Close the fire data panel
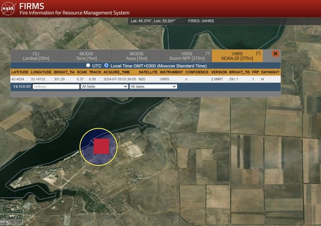The image size is (321, 226). click(275, 53)
